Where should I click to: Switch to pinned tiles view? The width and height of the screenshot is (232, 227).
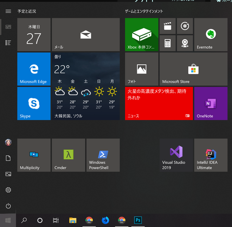click(x=8, y=27)
